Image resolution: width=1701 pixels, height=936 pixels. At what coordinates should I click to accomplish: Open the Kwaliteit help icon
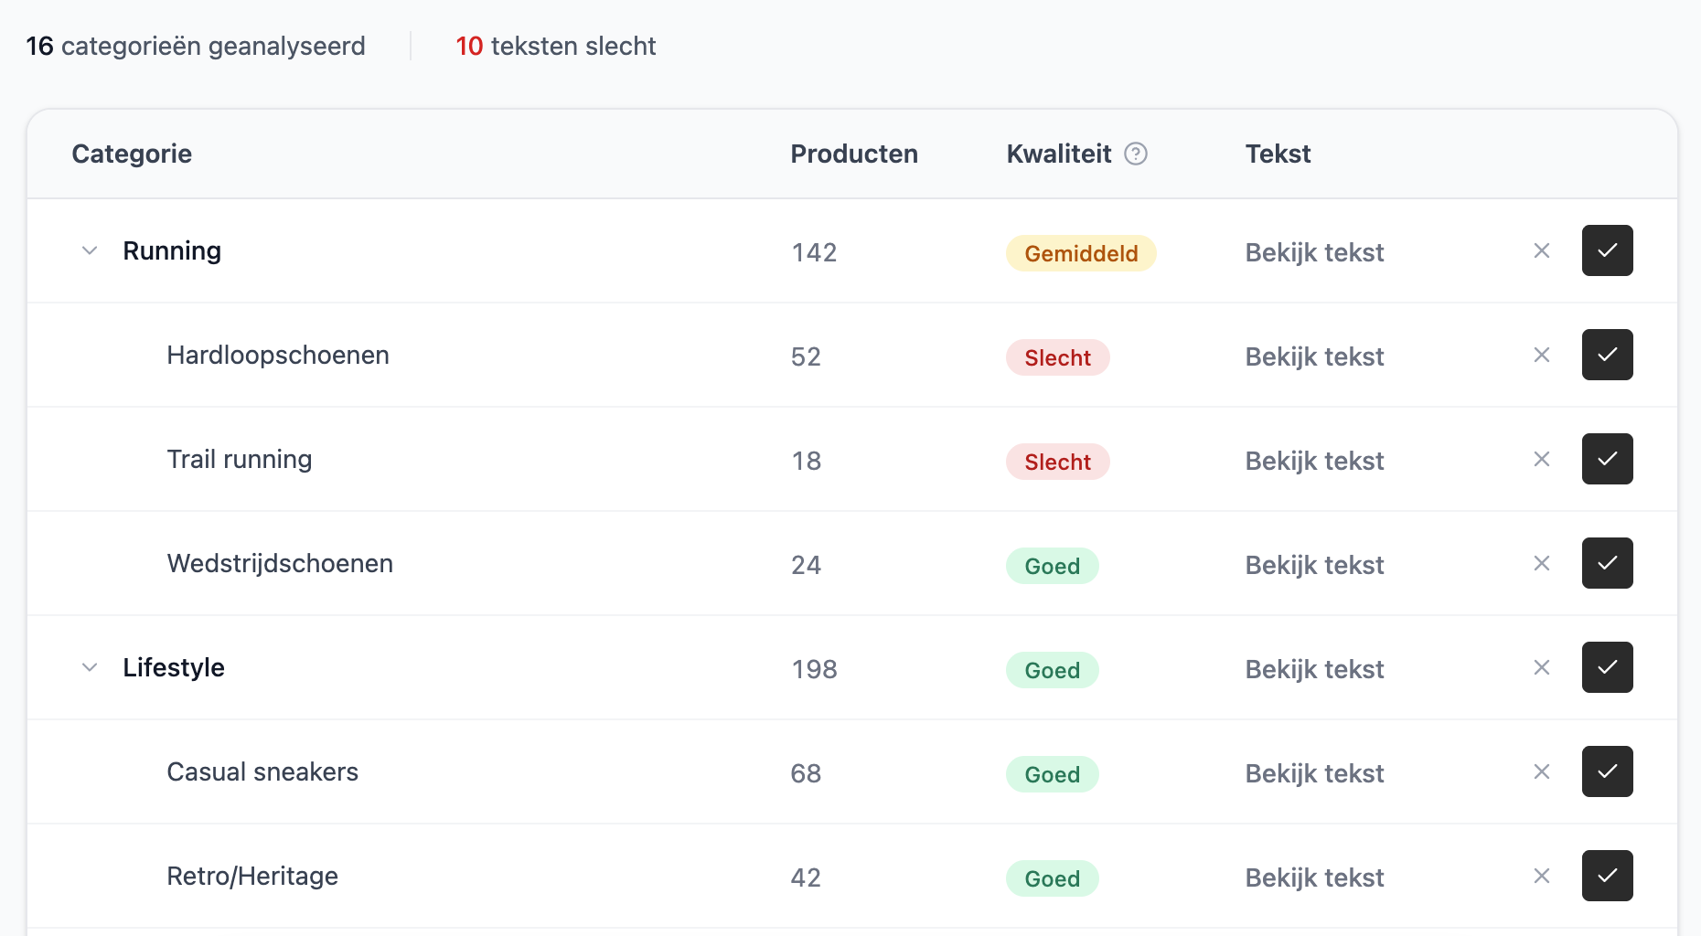[1136, 154]
